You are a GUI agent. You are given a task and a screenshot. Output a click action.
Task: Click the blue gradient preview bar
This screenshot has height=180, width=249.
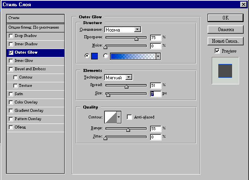coord(133,57)
